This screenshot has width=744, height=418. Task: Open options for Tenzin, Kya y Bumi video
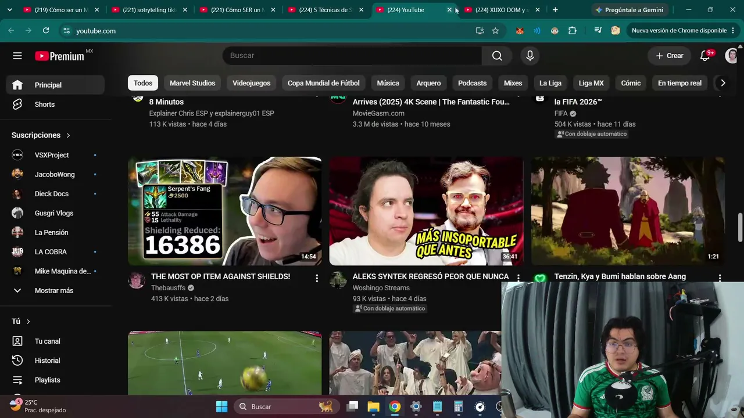720,278
